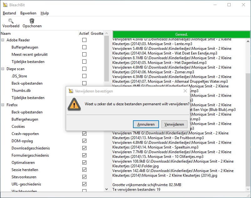Open the Hulp menu
251x198 pixels.
coord(44,13)
